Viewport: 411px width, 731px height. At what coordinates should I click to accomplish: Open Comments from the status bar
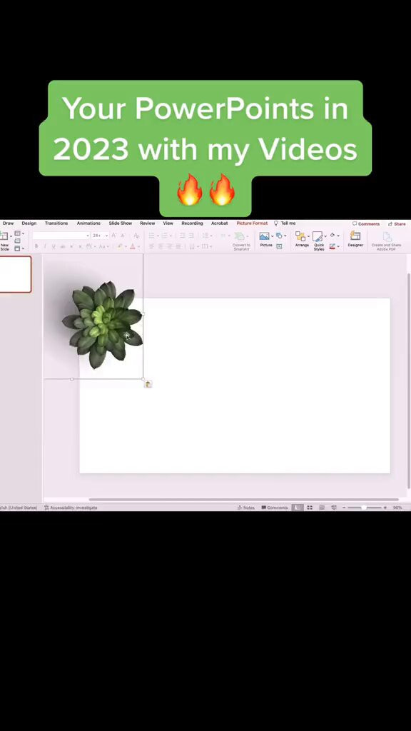[x=275, y=508]
